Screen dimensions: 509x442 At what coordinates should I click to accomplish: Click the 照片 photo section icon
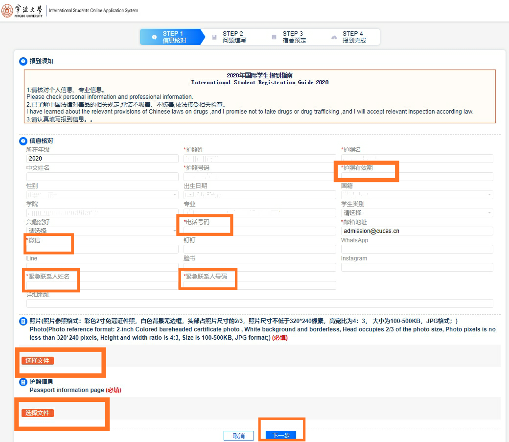23,322
